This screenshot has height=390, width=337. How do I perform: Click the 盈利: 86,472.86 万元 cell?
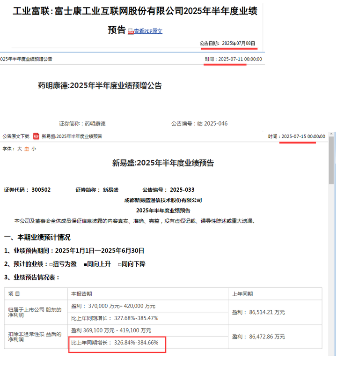(275, 337)
